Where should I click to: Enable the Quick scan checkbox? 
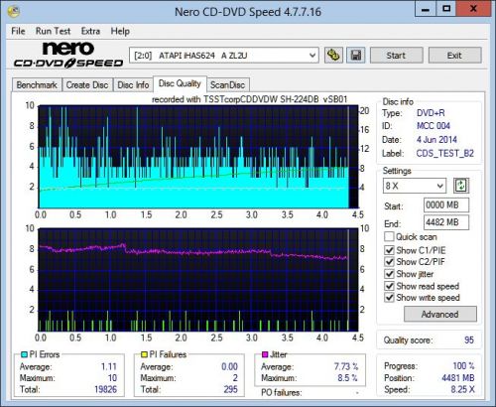pos(389,237)
